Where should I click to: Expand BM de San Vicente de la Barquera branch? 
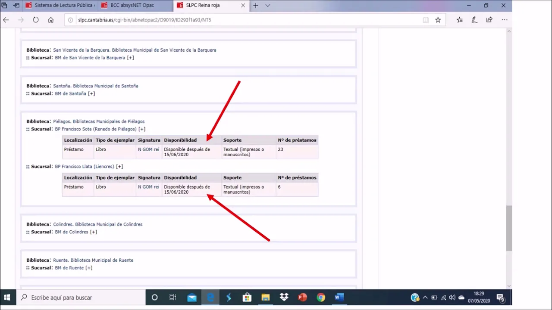[130, 58]
